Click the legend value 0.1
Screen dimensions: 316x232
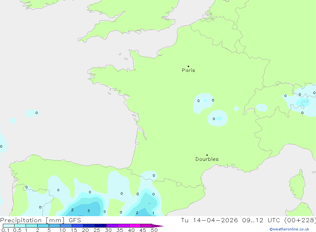click(x=5, y=230)
